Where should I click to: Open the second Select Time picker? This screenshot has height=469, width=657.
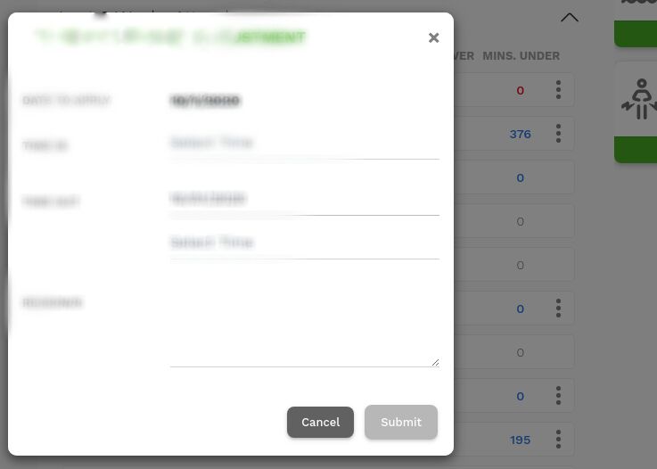[304, 243]
